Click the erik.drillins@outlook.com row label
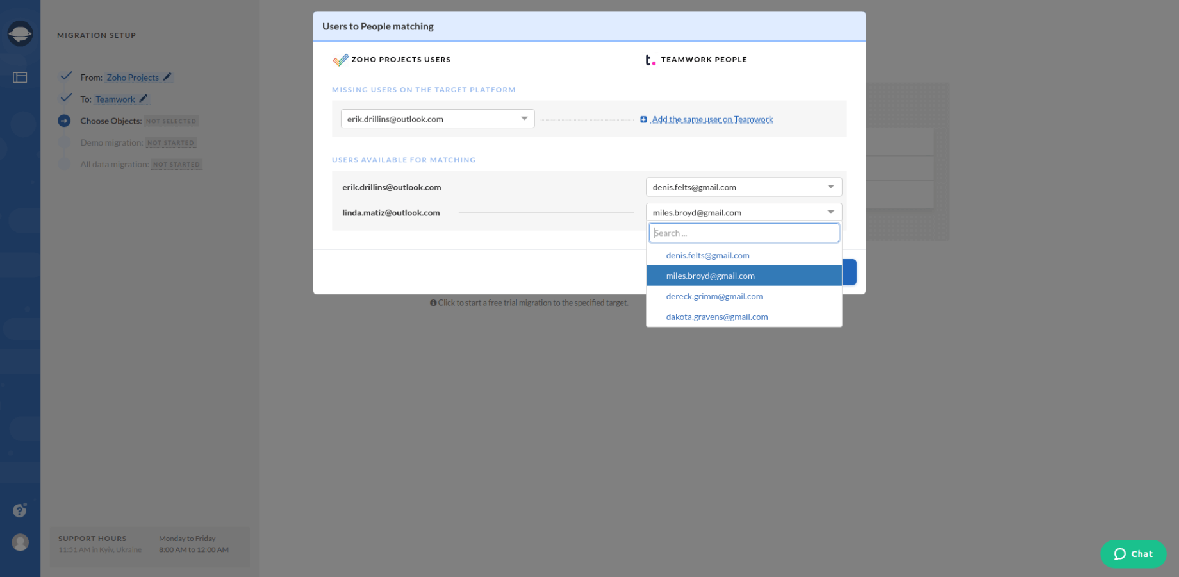Screen dimensions: 1179x577 [392, 187]
